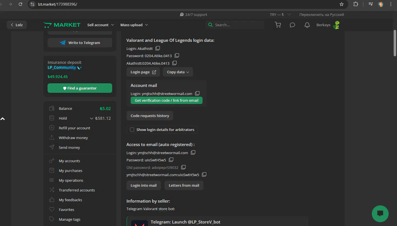Copy the Account mail login address

197,93
